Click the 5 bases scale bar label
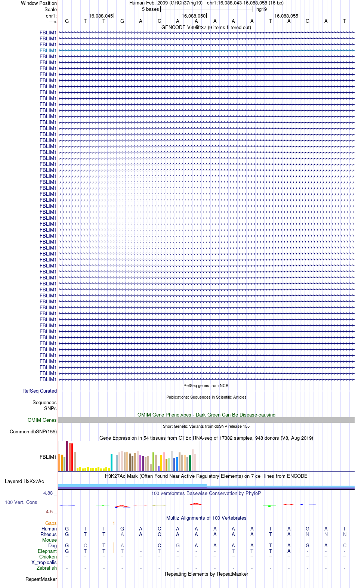355x588 pixels. (x=150, y=9)
